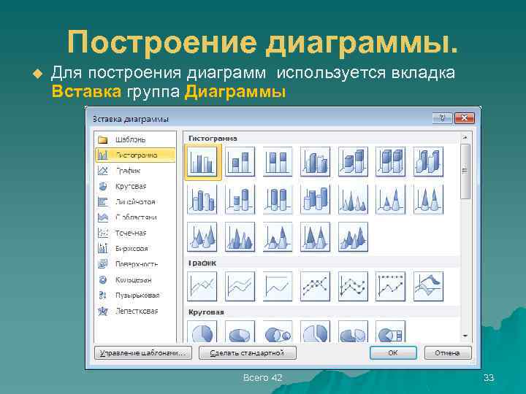Confirm with the OK button

(x=393, y=353)
